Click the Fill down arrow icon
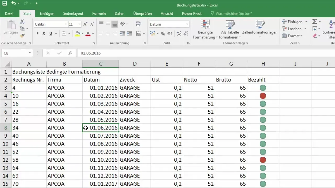The image size is (335, 188). pos(315,29)
